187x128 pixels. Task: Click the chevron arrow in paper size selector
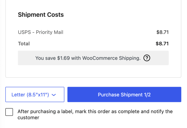click(x=54, y=95)
